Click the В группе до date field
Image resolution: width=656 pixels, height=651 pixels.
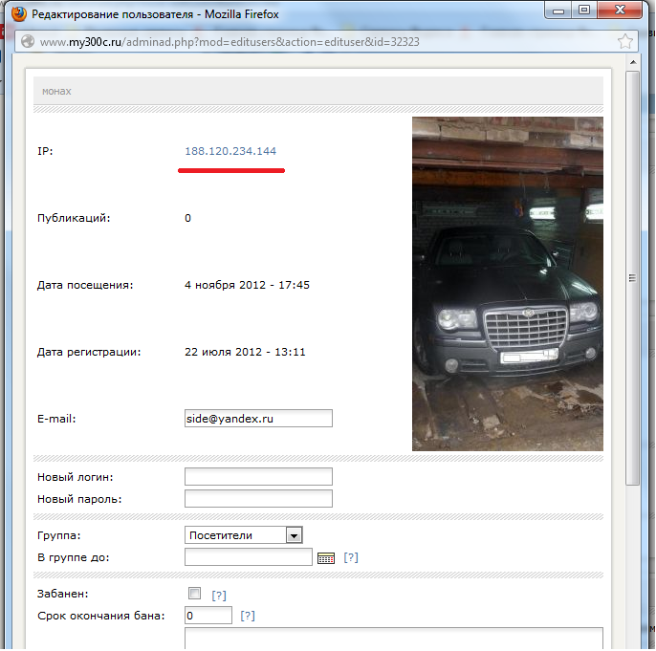(249, 557)
